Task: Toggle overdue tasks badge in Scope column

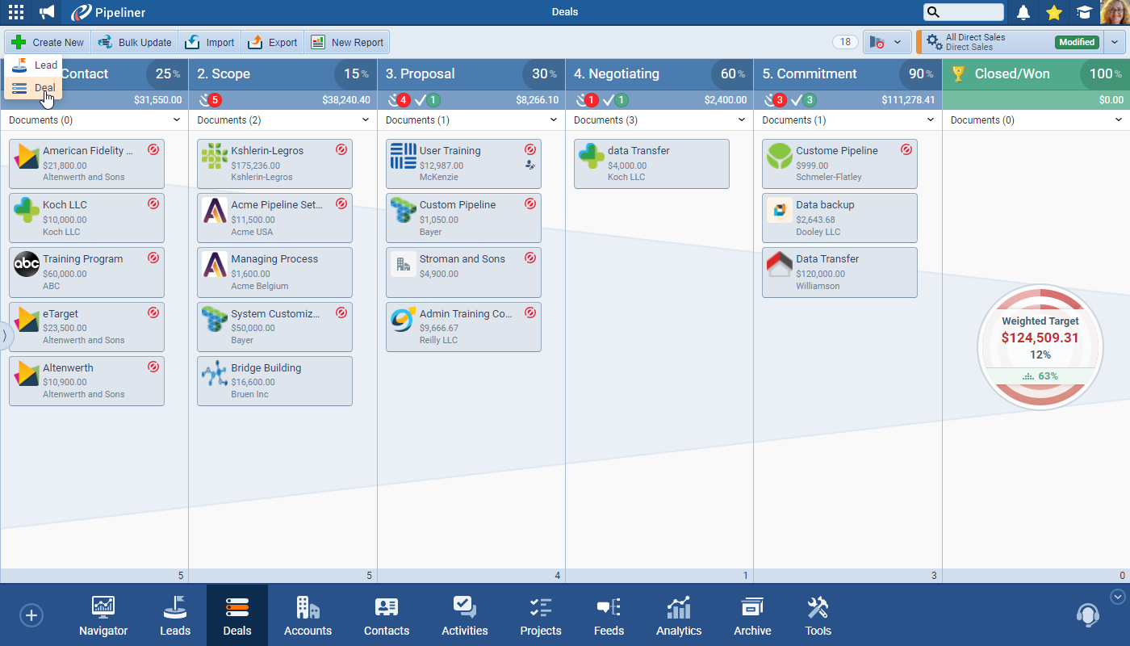Action: click(210, 100)
